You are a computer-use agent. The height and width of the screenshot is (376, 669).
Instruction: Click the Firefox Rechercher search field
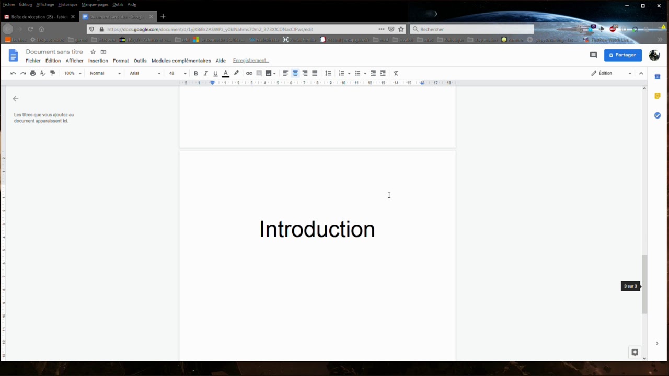tap(472, 29)
